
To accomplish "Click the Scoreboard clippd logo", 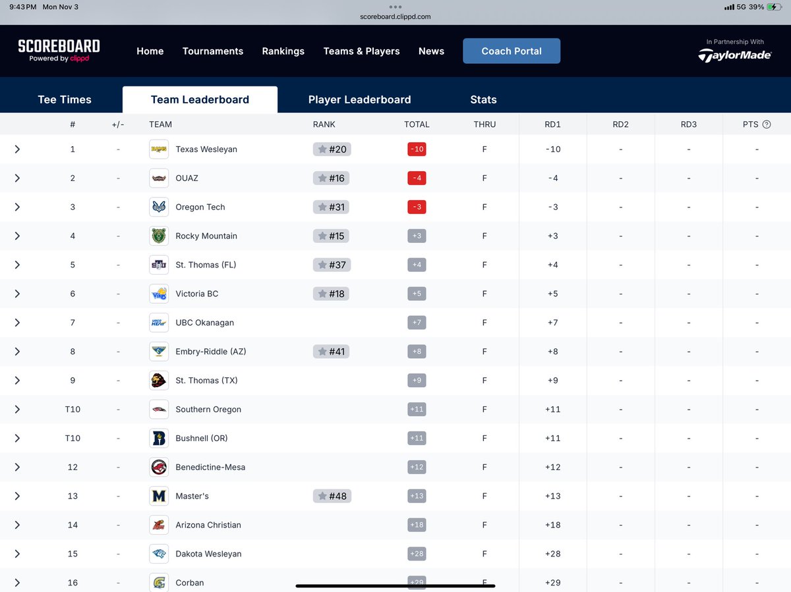I will point(59,51).
